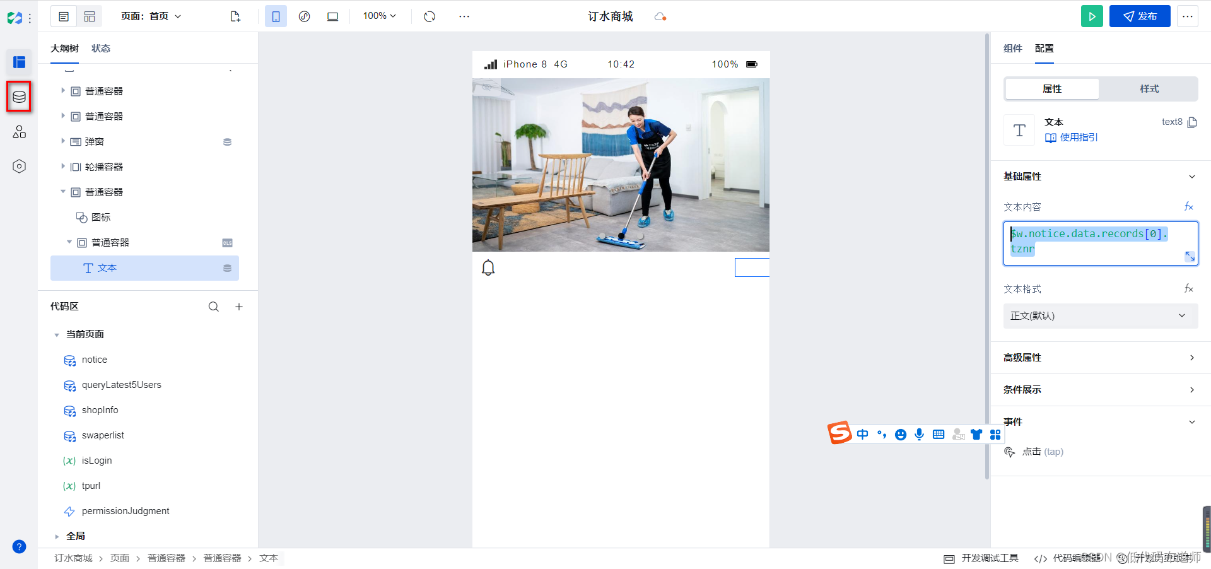Open the swaperlist query

click(x=103, y=435)
